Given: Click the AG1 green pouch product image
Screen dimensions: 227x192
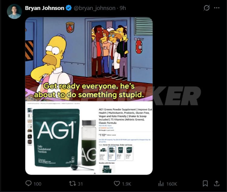Looking at the screenshot, I should 56,138.
